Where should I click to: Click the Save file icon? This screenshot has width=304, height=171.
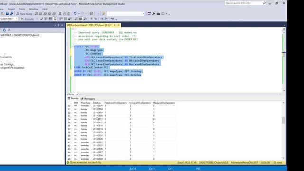coord(7,14)
